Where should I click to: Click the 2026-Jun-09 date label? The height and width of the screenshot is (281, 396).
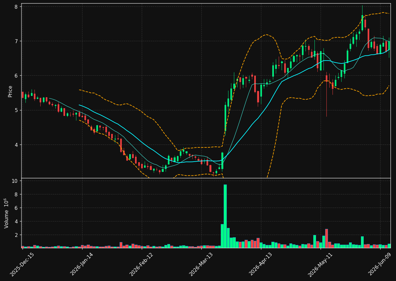coord(380,264)
